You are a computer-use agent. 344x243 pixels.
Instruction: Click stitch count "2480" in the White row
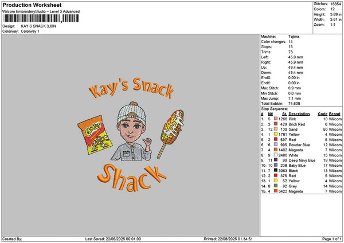(283, 155)
